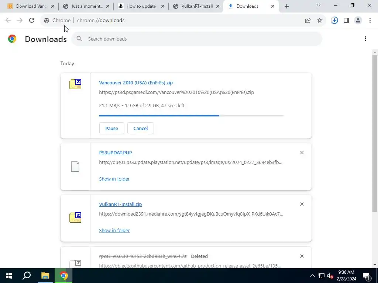Click the PS3UPDAT.PUP blank file icon
This screenshot has height=283, width=378.
tap(75, 167)
